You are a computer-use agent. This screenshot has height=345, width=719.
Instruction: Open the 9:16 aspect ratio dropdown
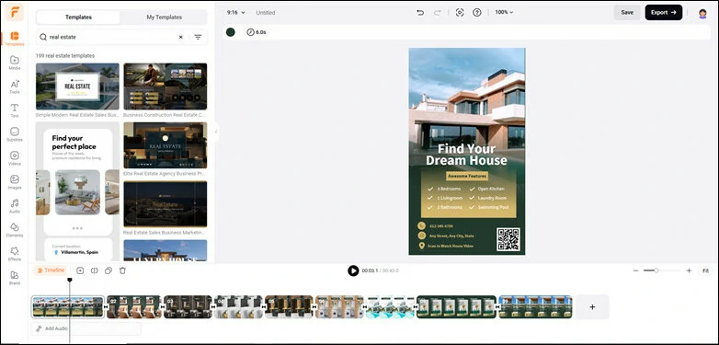click(x=235, y=13)
